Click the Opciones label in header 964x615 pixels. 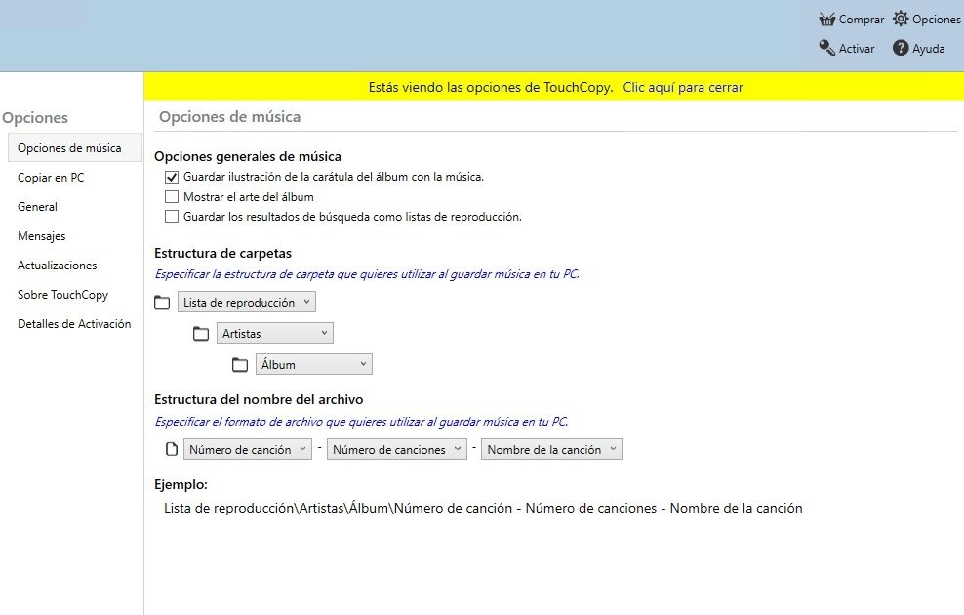click(x=937, y=20)
